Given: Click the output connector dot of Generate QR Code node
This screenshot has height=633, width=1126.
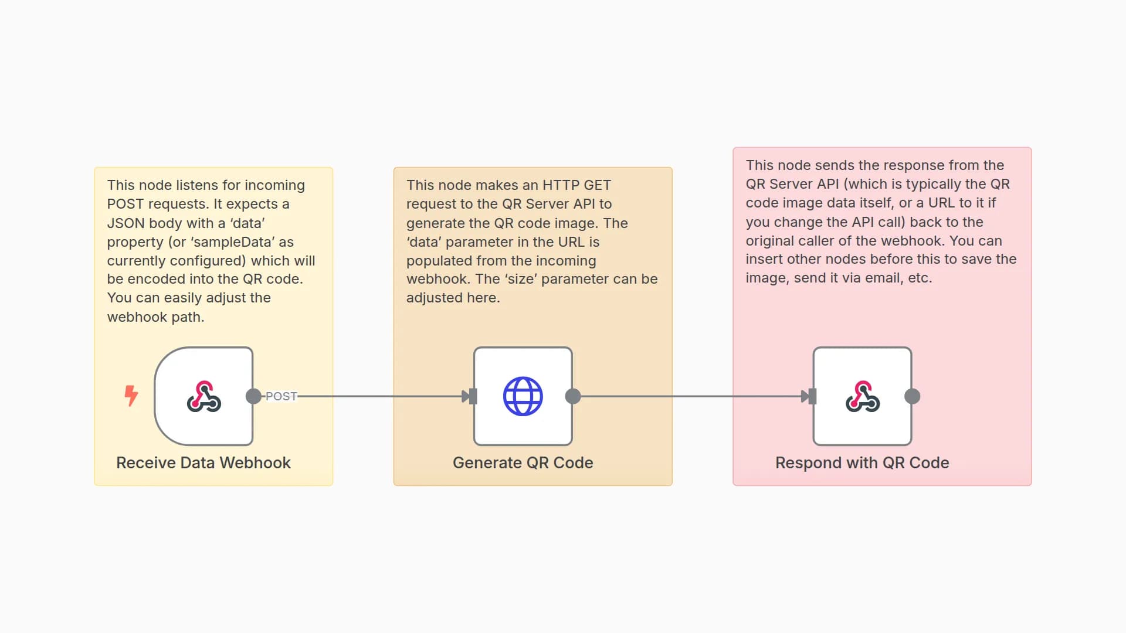Looking at the screenshot, I should (573, 396).
